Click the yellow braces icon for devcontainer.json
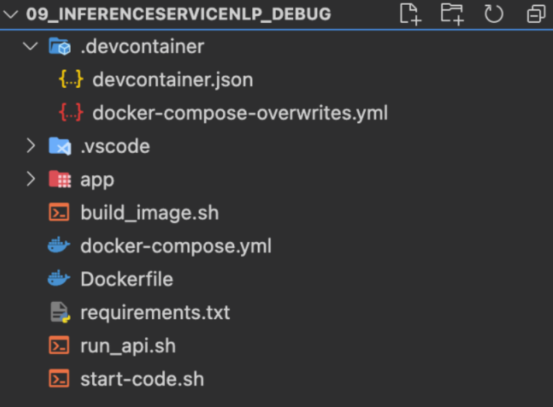553x407 pixels. pos(71,79)
